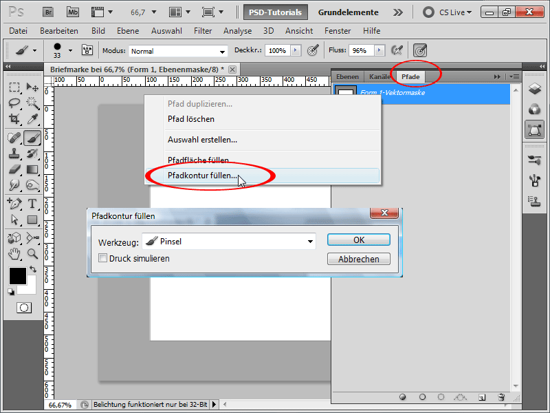Select the Rectangular Marquee tool
This screenshot has width=550, height=413.
click(x=14, y=87)
